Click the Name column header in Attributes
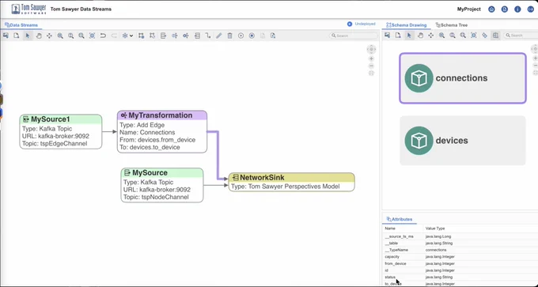Screen dimensions: 538x287 click(390, 228)
